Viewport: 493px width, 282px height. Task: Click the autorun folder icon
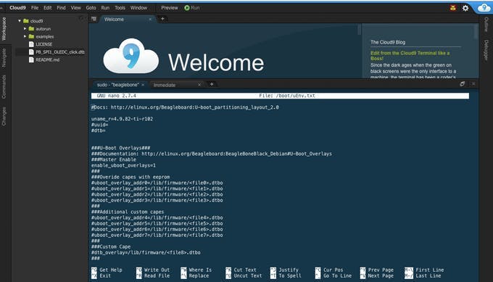(x=31, y=28)
